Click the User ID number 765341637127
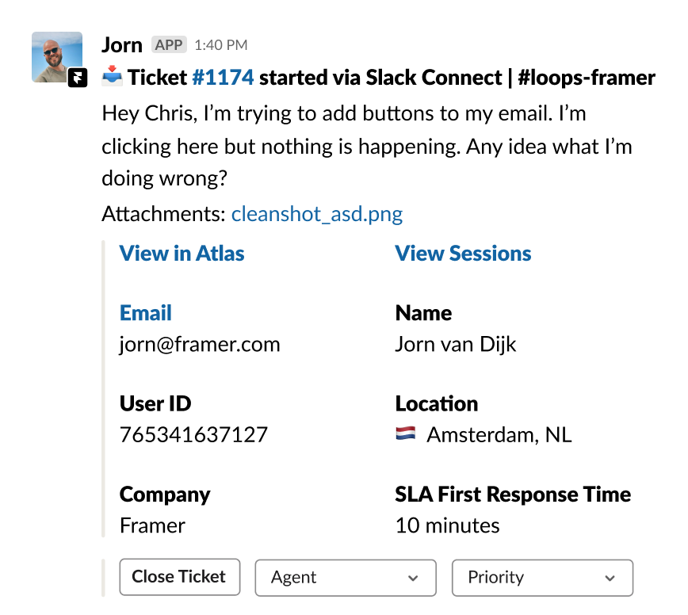The height and width of the screenshot is (615, 688). pyautogui.click(x=193, y=435)
